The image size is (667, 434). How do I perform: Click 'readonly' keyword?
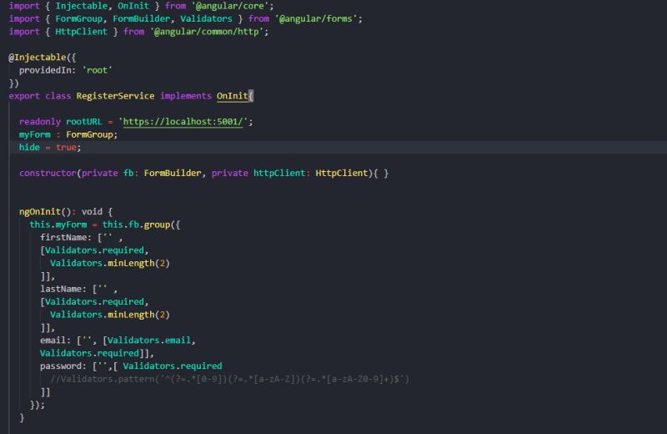click(x=40, y=122)
